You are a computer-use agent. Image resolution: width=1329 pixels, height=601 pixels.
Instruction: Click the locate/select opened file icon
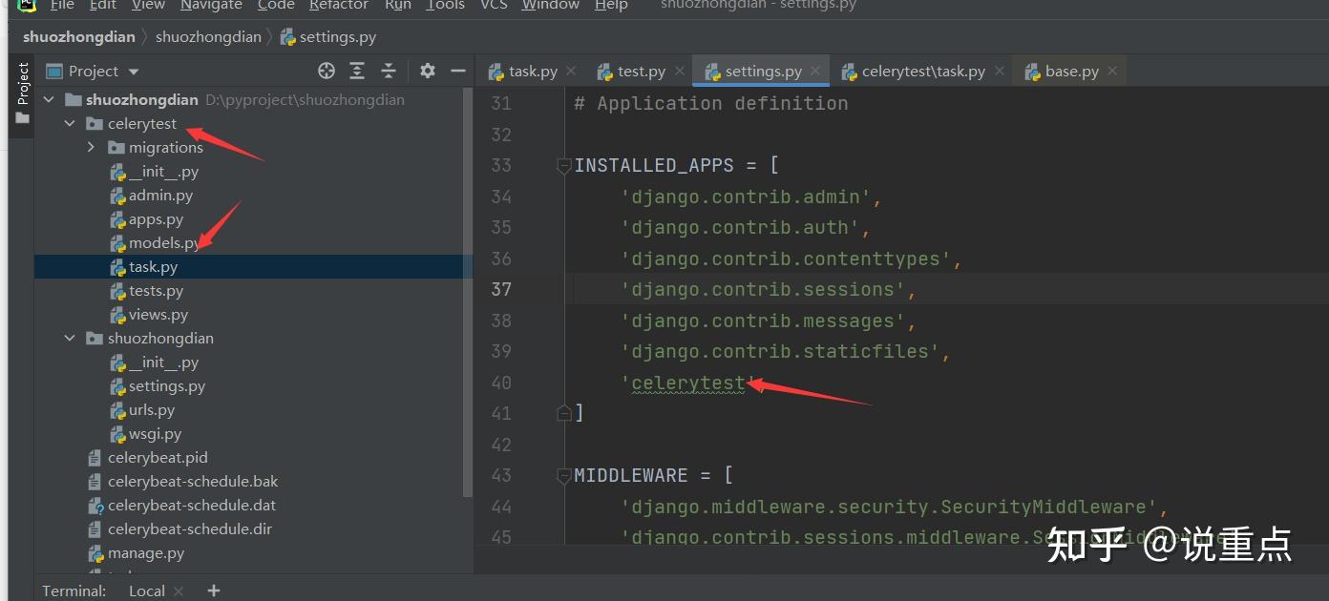tap(327, 71)
